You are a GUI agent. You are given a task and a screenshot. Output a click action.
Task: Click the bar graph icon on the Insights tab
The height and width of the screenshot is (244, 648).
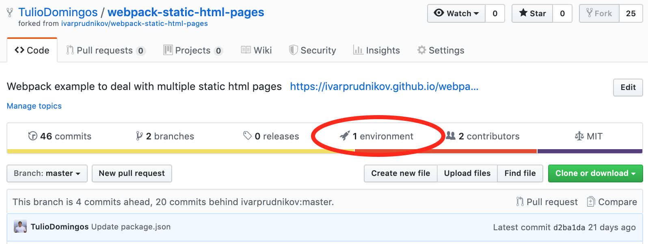[x=358, y=50]
